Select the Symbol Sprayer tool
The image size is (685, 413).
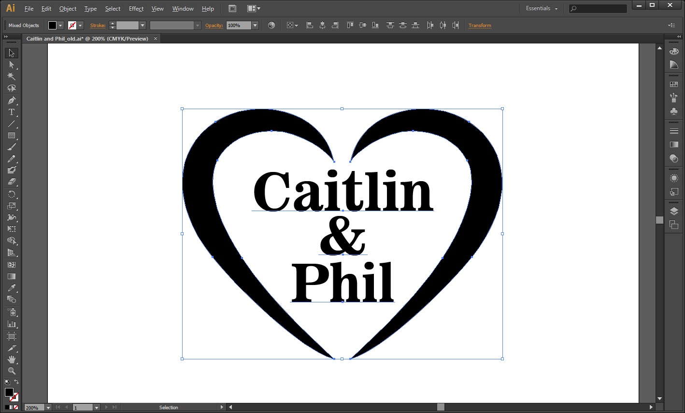click(12, 312)
